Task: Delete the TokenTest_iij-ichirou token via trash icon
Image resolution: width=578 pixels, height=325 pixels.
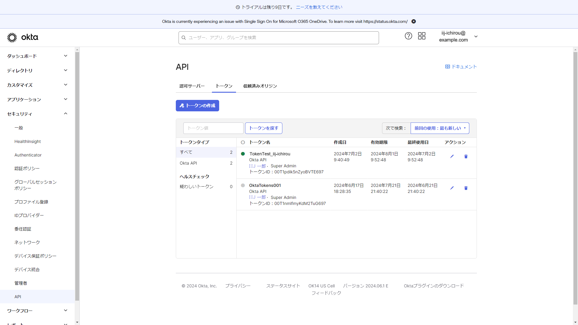Action: 466,156
